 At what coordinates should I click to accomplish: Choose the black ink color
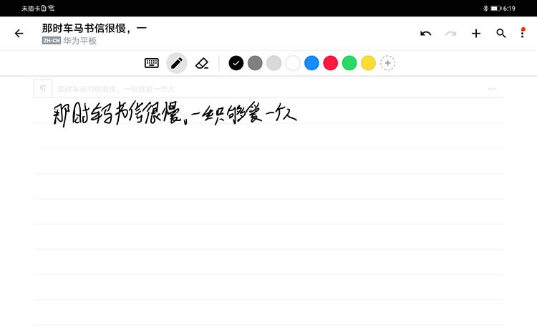click(x=236, y=63)
